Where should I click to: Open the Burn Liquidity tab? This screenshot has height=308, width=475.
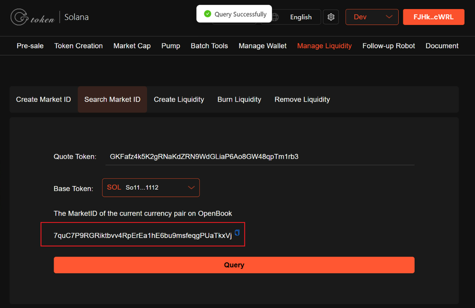point(239,99)
